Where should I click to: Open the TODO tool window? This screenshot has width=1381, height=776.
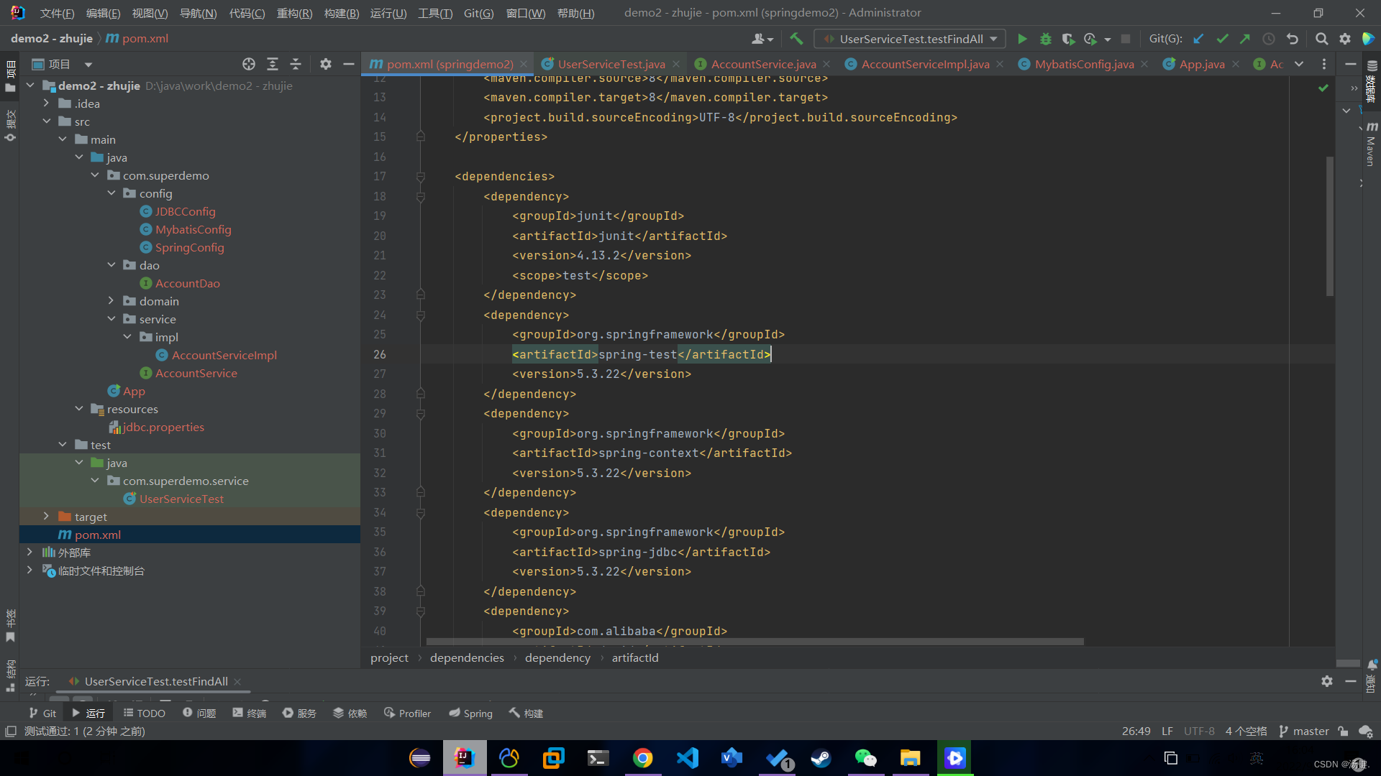(x=145, y=713)
